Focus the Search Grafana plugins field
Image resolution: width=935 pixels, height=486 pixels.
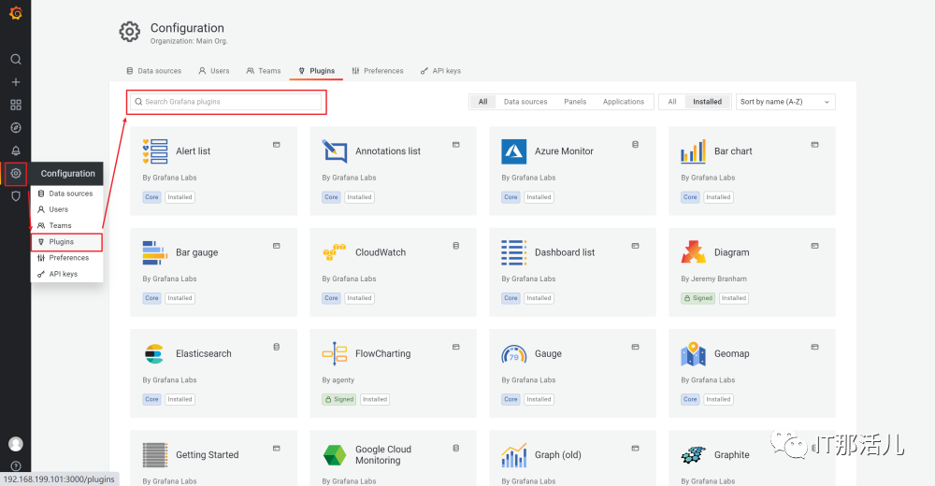point(226,102)
